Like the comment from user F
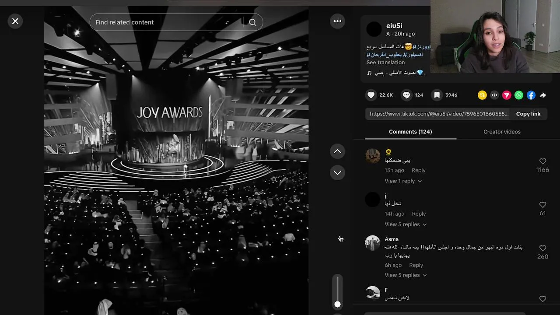560x315 pixels. pyautogui.click(x=542, y=299)
